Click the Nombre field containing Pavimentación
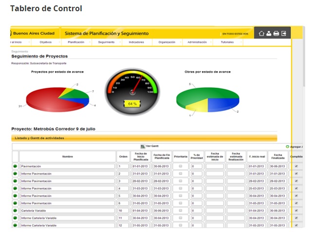 click(67, 166)
